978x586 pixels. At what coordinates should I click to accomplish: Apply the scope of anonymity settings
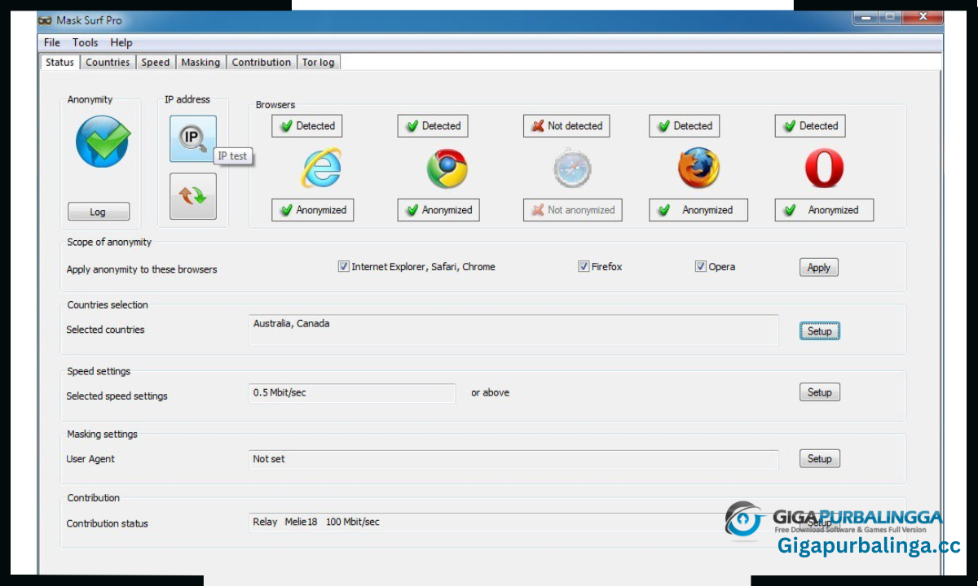[819, 268]
